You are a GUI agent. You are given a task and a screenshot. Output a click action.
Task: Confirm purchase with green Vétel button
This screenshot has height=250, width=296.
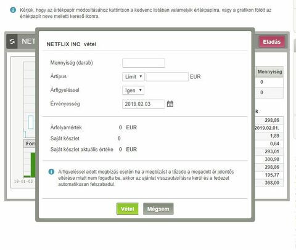[x=128, y=209]
